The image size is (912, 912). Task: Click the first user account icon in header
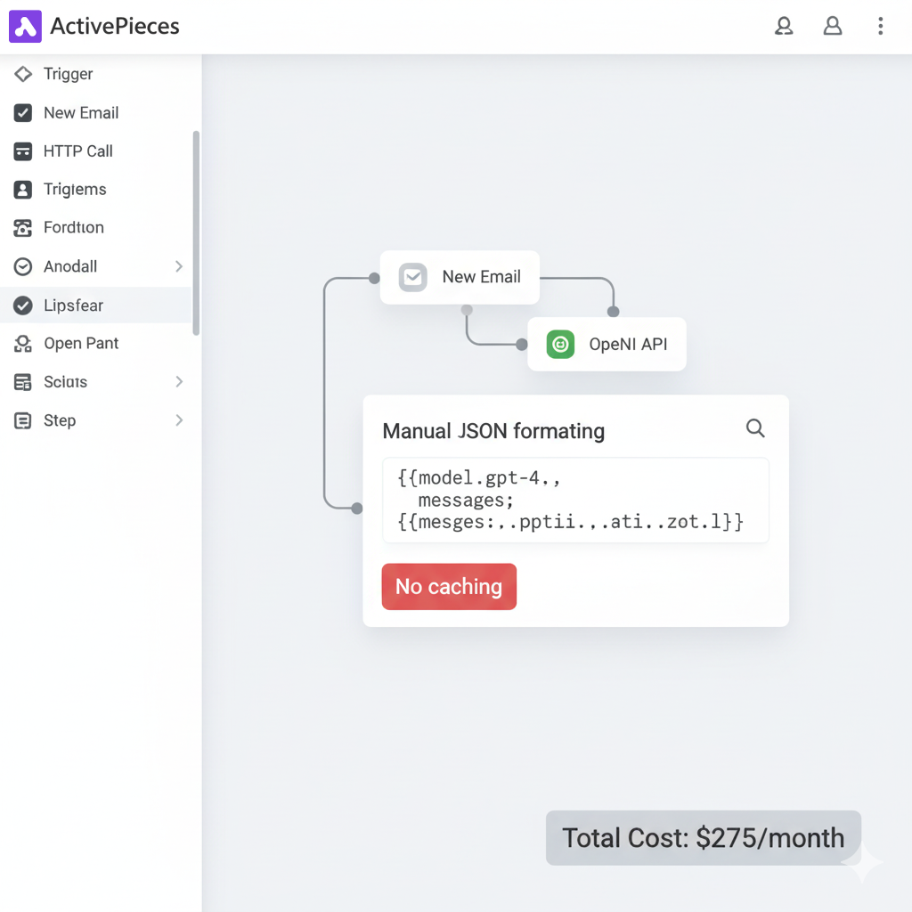coord(784,26)
